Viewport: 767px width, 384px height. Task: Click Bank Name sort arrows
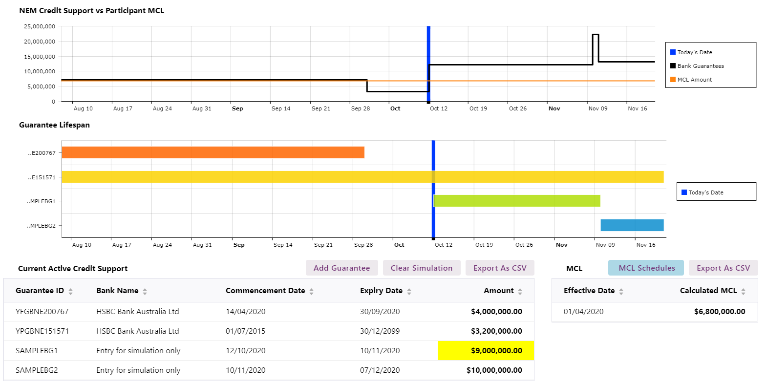145,291
